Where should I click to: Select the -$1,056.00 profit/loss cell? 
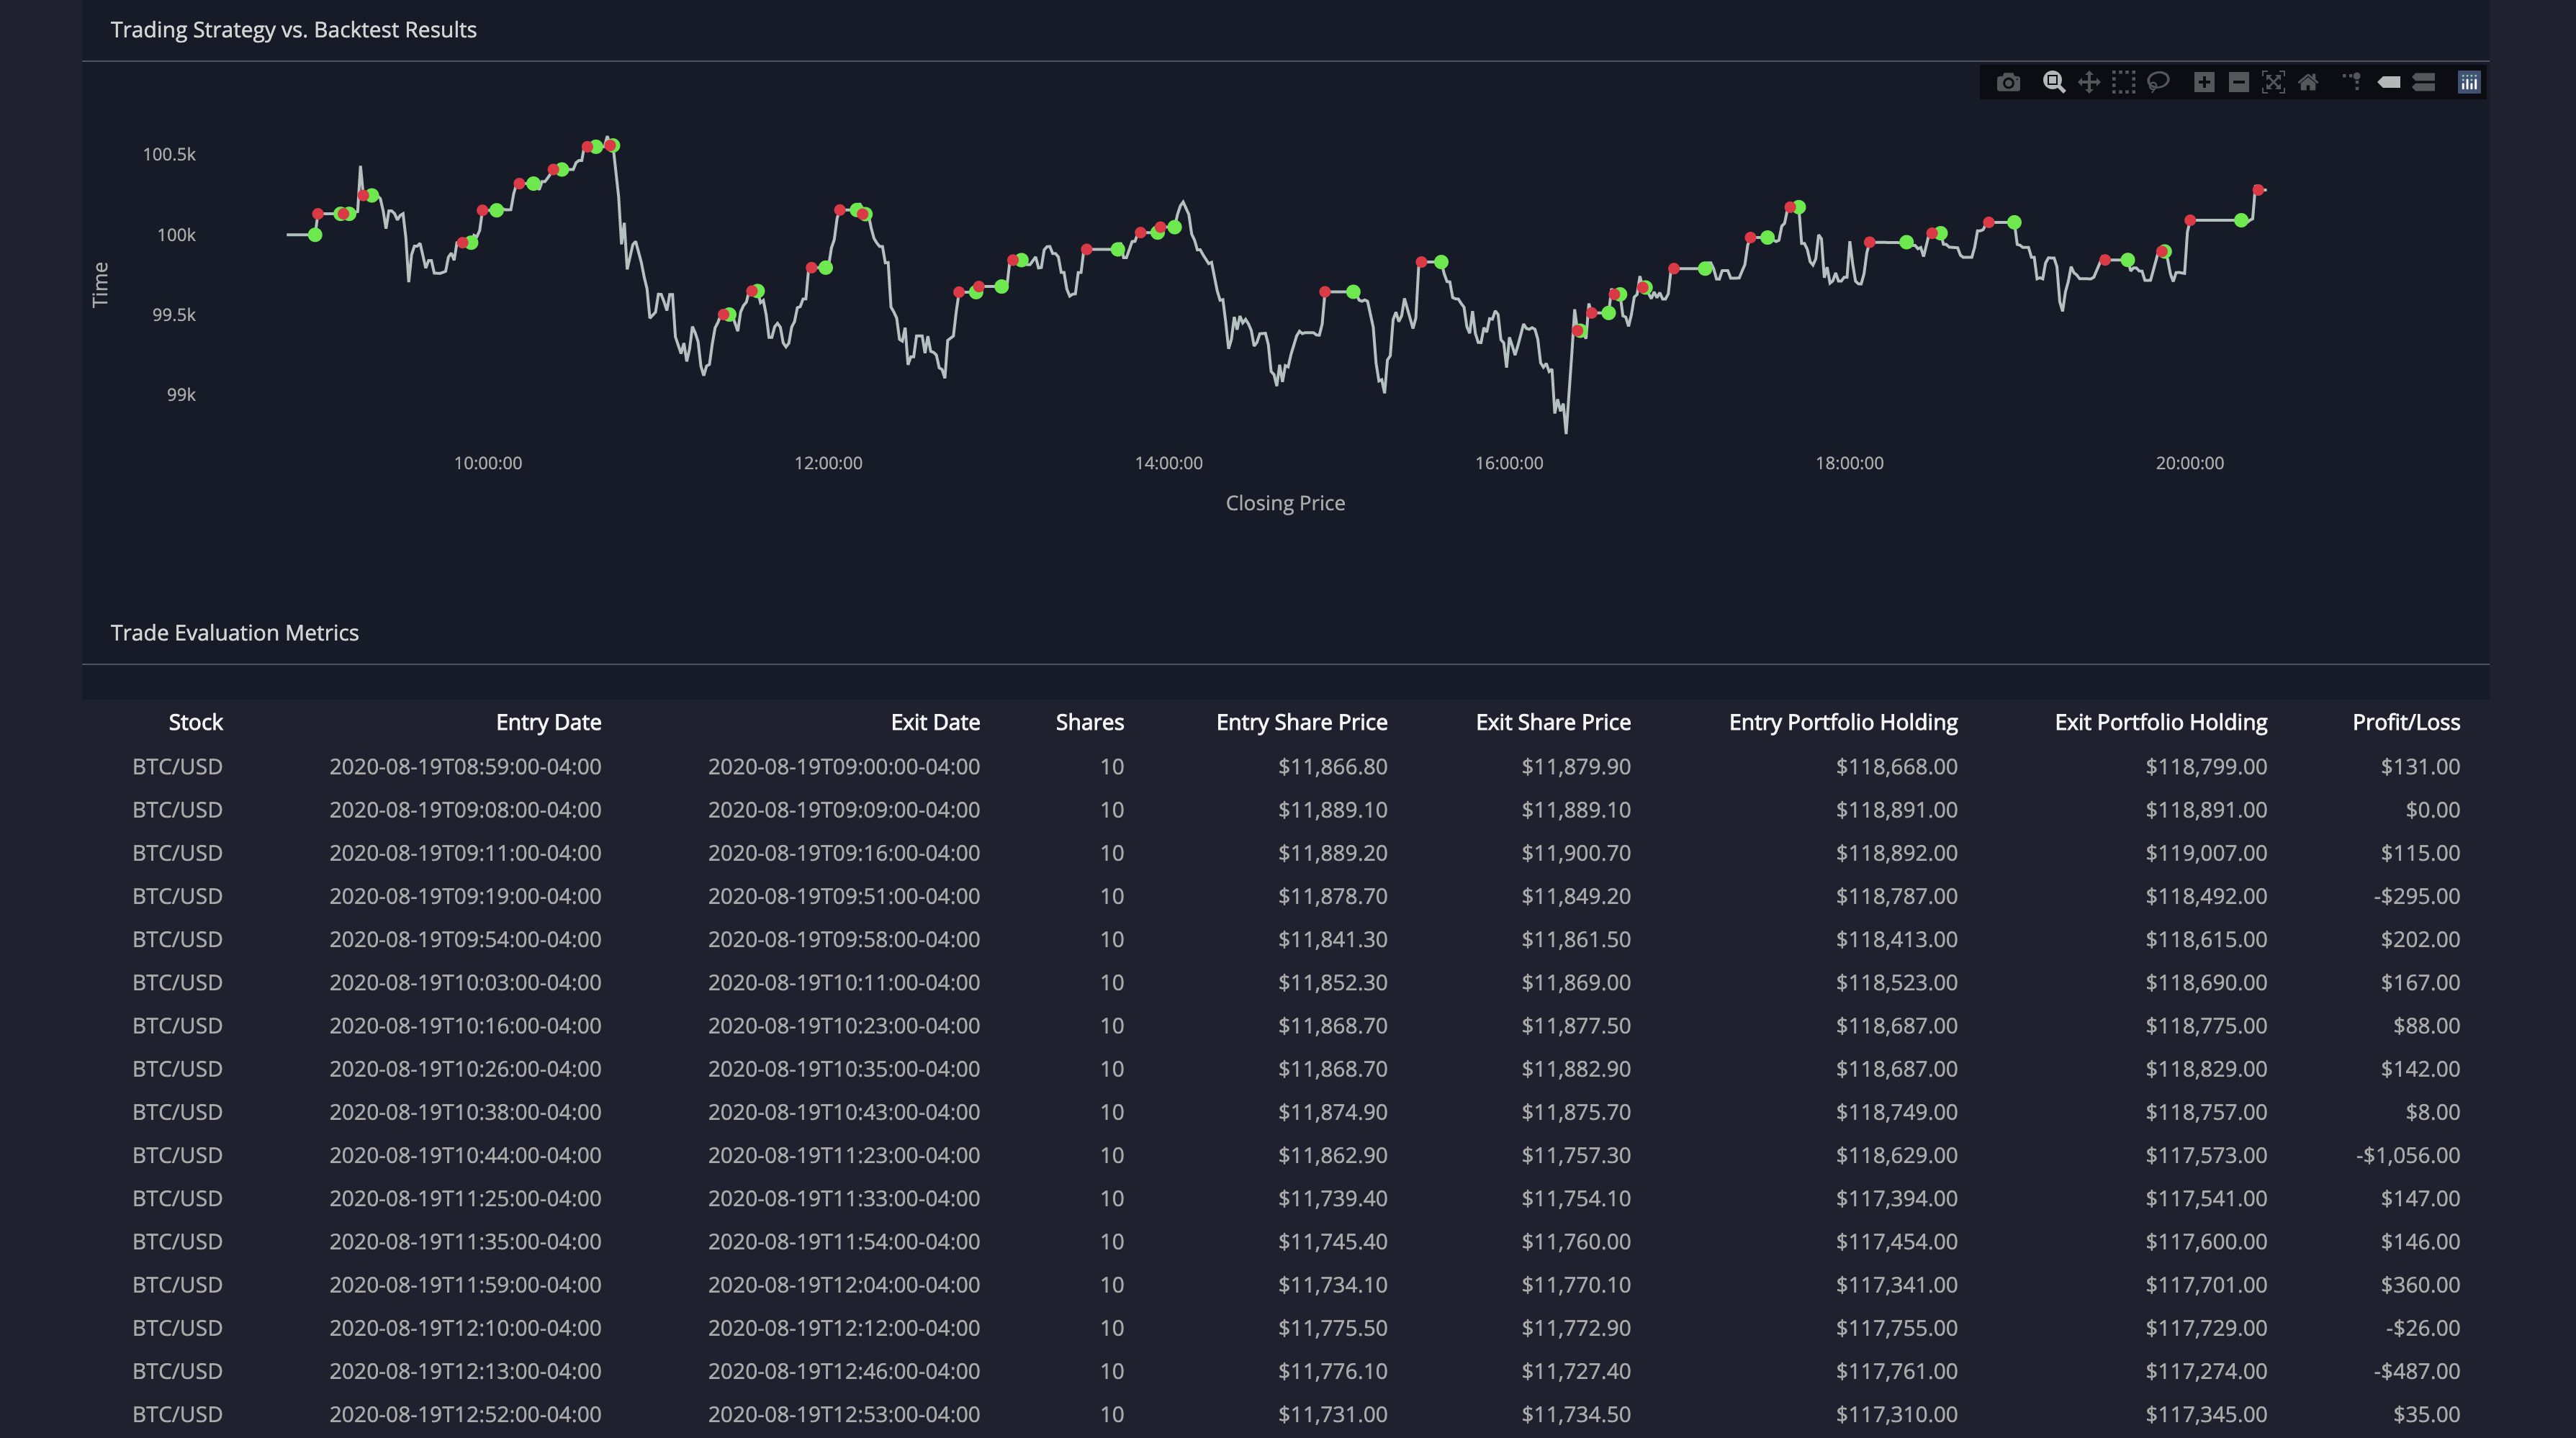click(2407, 1155)
